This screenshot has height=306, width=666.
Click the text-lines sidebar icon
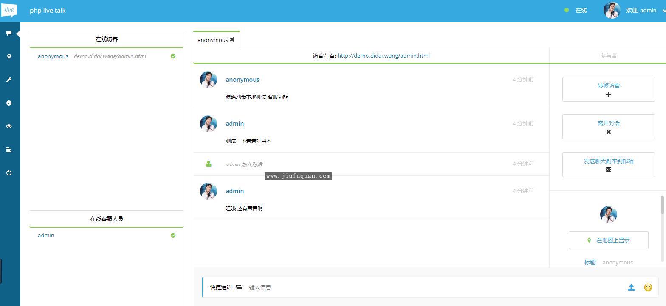pos(9,150)
